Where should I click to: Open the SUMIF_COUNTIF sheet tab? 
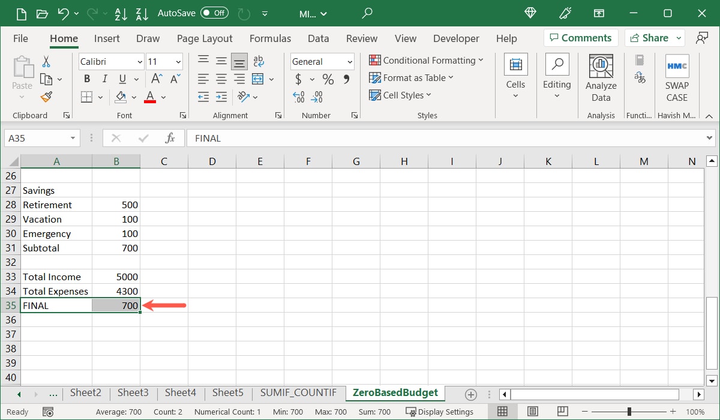(x=298, y=393)
